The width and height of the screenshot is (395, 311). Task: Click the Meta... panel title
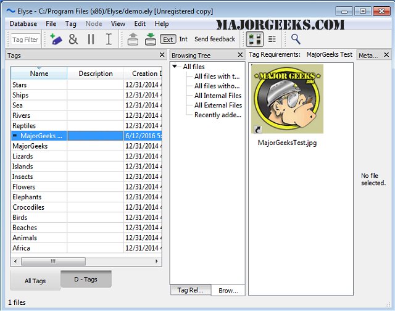pyautogui.click(x=368, y=56)
